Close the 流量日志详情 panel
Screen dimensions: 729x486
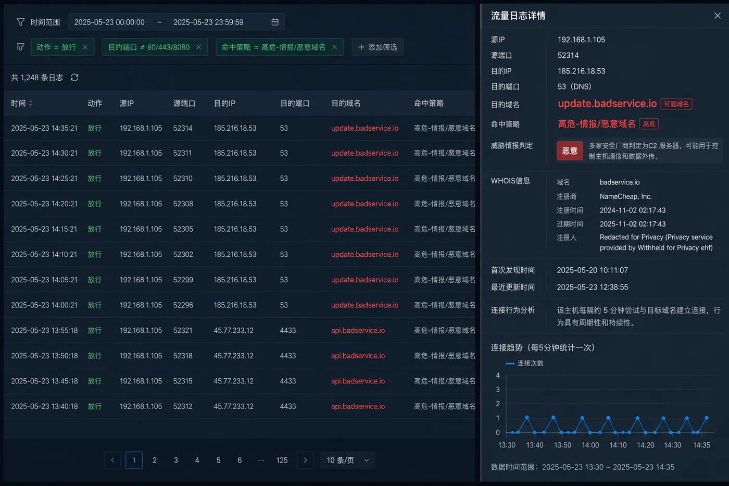click(718, 16)
